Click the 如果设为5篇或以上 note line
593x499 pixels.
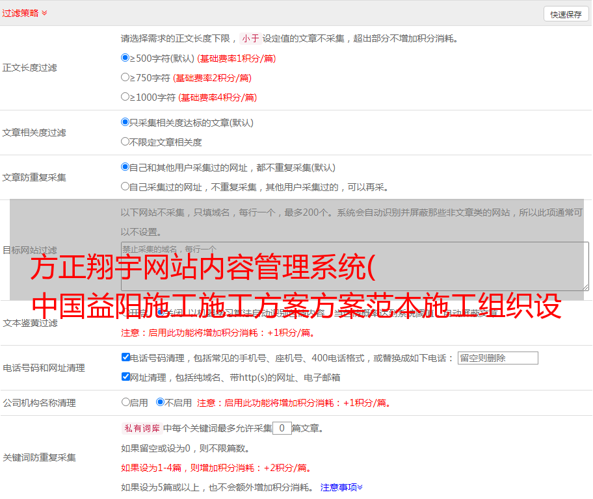[x=217, y=487]
